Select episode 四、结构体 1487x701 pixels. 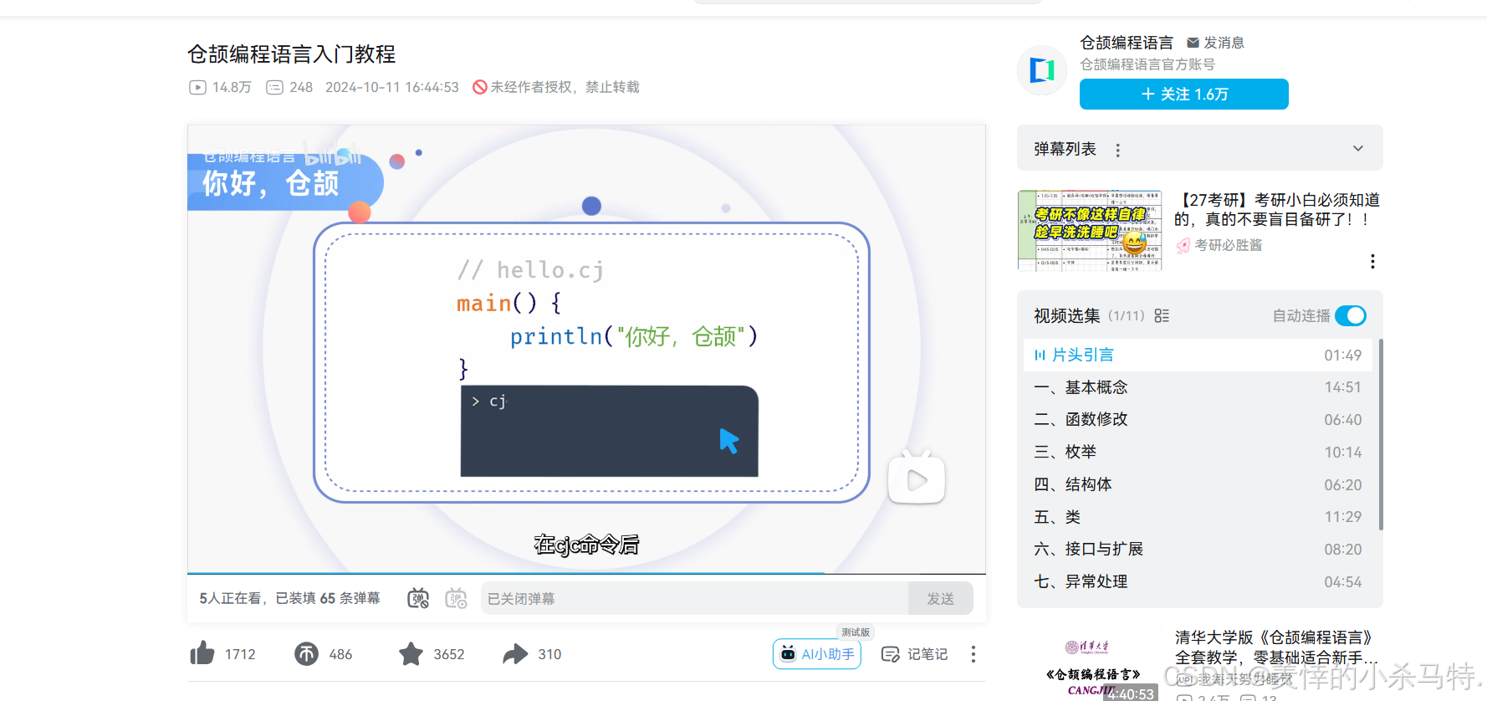click(1198, 484)
